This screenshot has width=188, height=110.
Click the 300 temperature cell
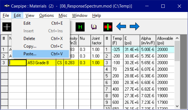[x=117, y=83]
